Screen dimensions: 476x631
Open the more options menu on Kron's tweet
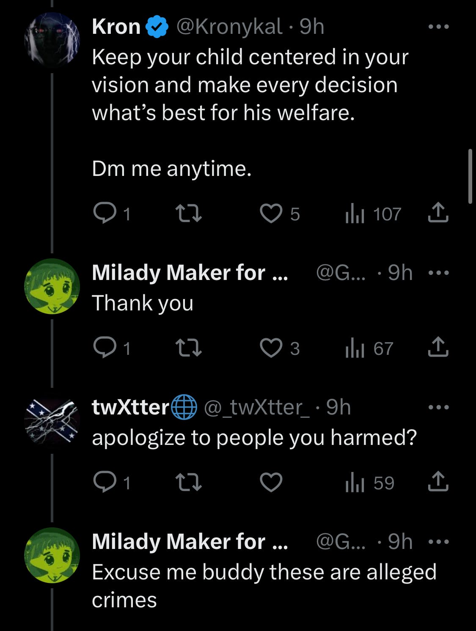(x=438, y=27)
